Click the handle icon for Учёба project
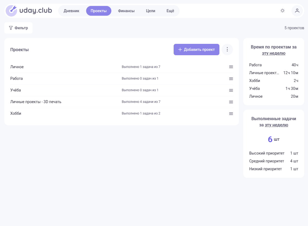308x226 pixels. pos(231,90)
